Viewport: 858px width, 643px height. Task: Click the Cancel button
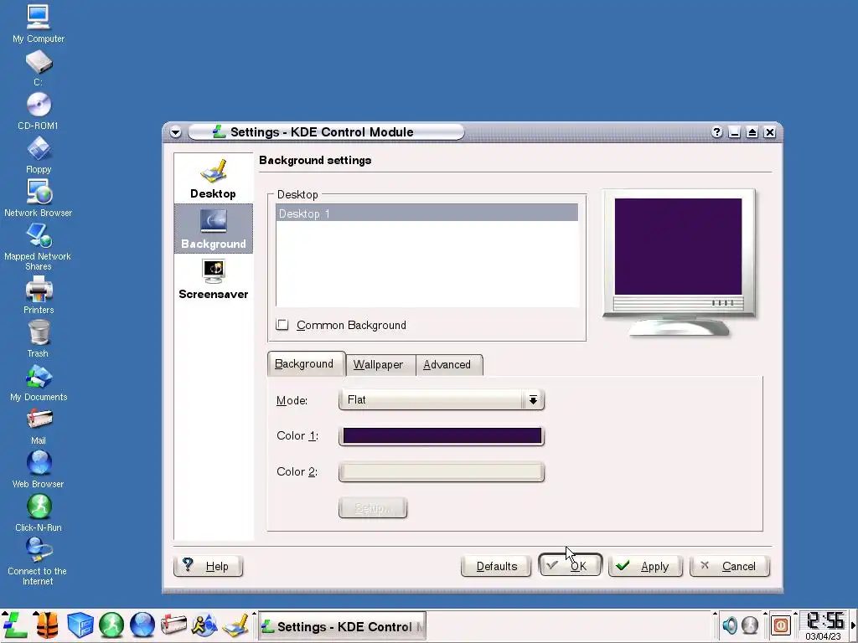click(730, 566)
